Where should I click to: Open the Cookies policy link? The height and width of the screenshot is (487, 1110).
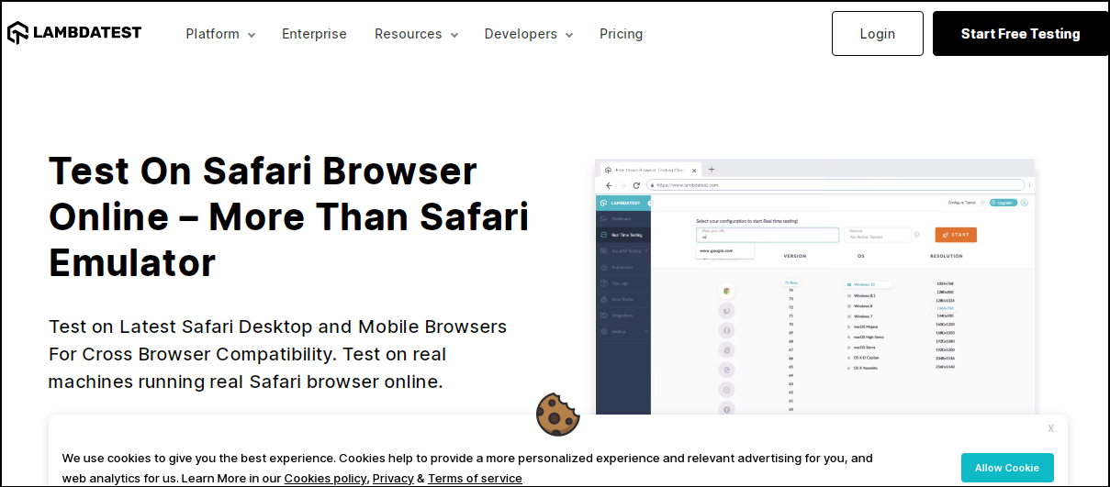[326, 478]
